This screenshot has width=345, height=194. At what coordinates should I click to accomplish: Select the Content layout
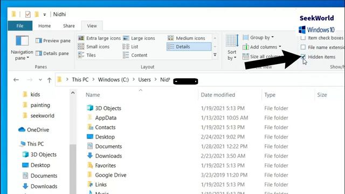click(135, 55)
